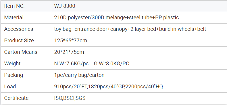The image size is (227, 105).
Task: Select the ISO,BSCI,SGS certificate value
Action: pyautogui.click(x=70, y=98)
